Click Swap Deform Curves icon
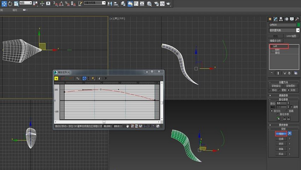Screen dimensions: 301x170 pyautogui.click(x=78, y=79)
